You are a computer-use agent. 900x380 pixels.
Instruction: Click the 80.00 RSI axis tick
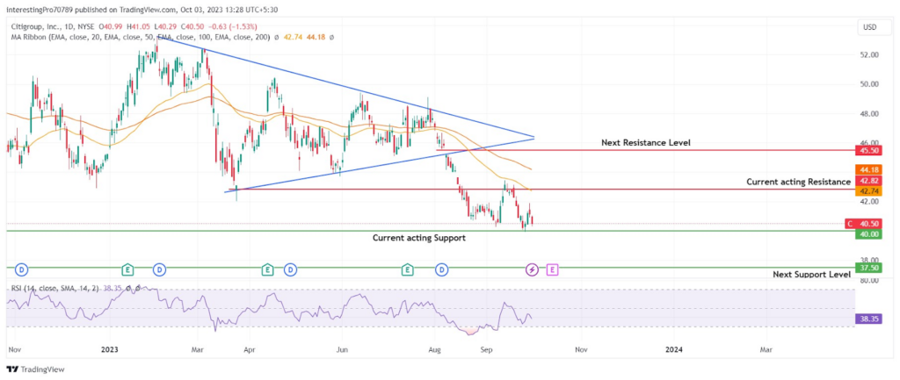pos(871,280)
